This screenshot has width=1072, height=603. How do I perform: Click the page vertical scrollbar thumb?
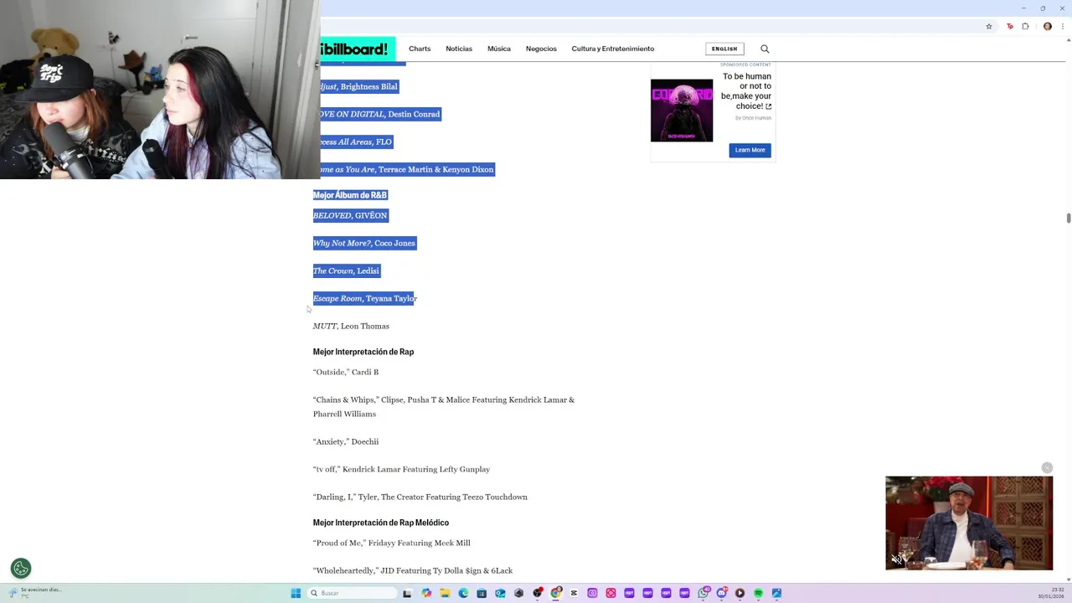[x=1068, y=218]
